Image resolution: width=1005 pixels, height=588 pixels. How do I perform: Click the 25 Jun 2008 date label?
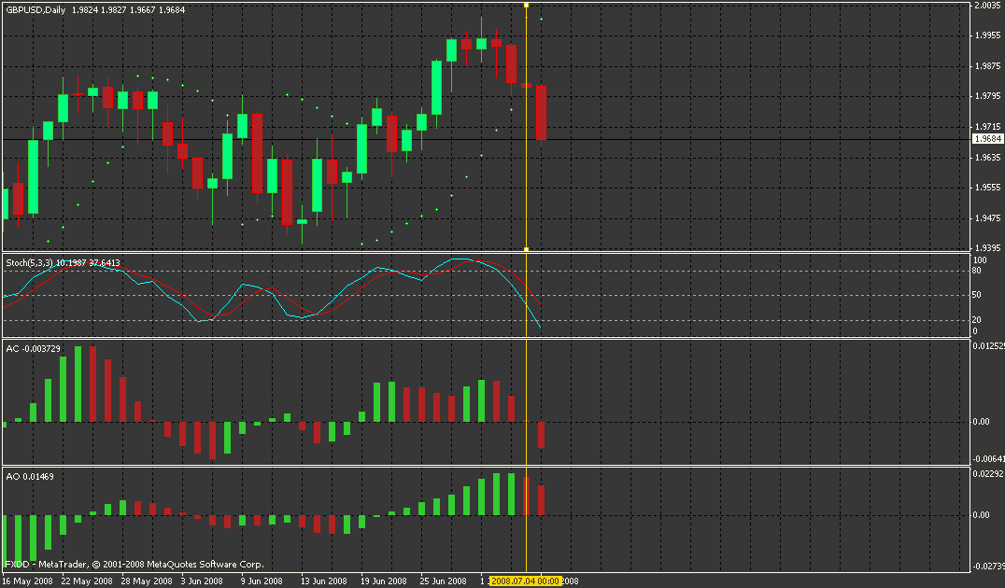tap(444, 581)
